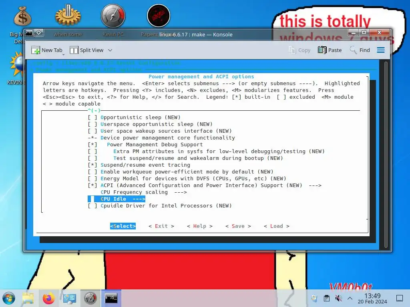This screenshot has width=410, height=307.
Task: Toggle Cpuidle Driver for Intel Processors
Action: (x=92, y=206)
